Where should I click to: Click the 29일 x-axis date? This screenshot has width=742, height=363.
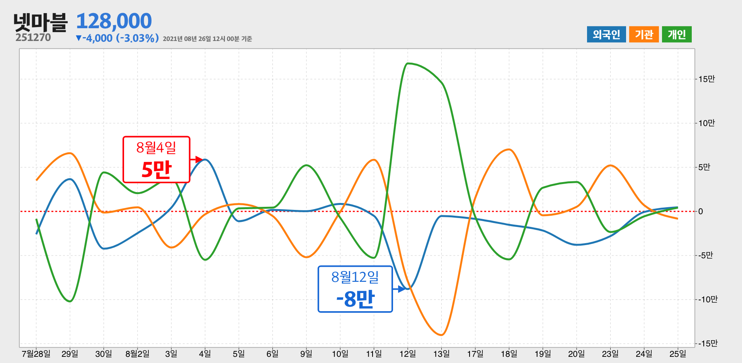pos(70,354)
